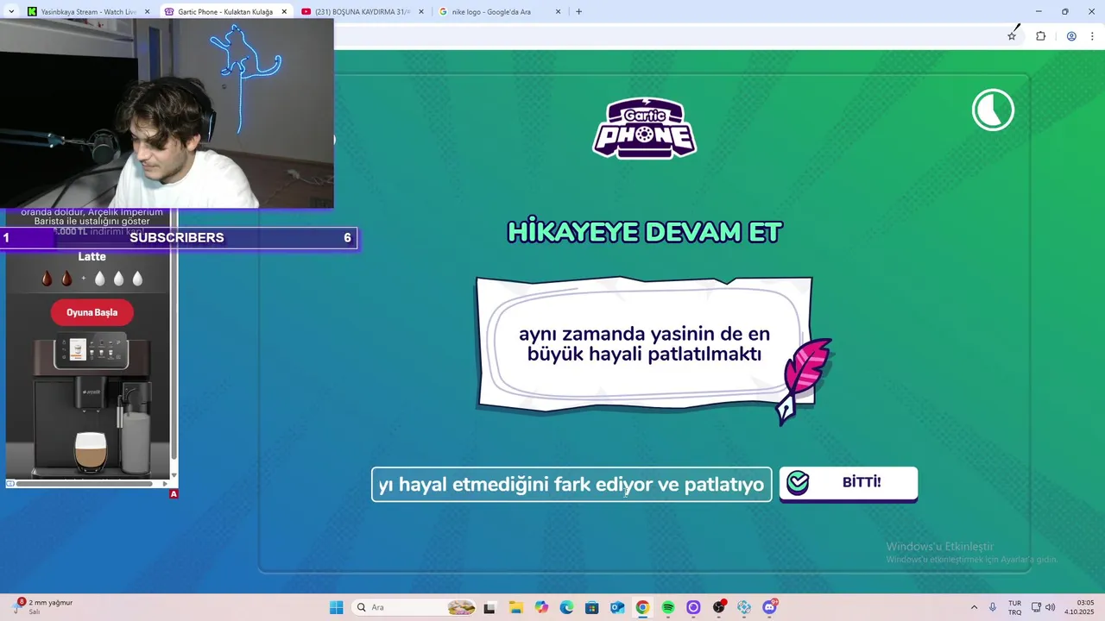
Task: Open Outlook from the taskbar
Action: click(617, 607)
